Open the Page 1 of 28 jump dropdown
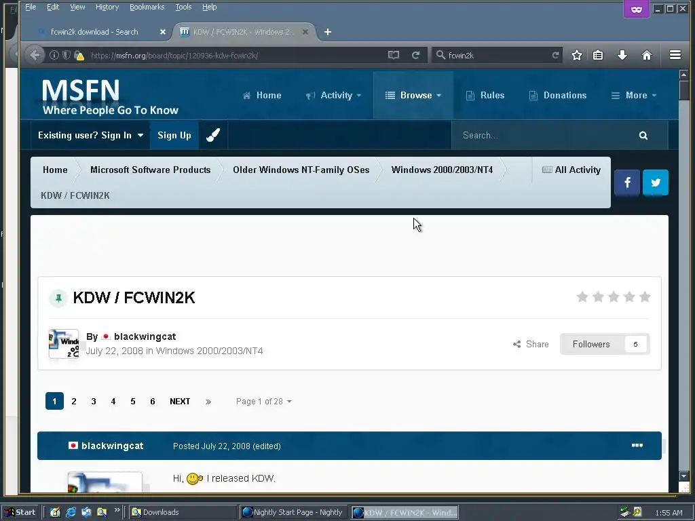 pyautogui.click(x=264, y=402)
